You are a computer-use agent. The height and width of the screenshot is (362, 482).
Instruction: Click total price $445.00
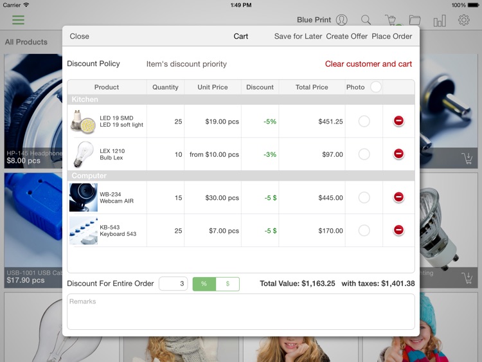(330, 198)
